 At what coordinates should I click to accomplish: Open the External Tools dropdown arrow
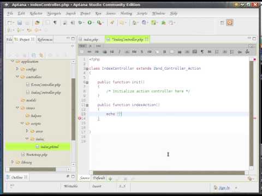pos(103,23)
